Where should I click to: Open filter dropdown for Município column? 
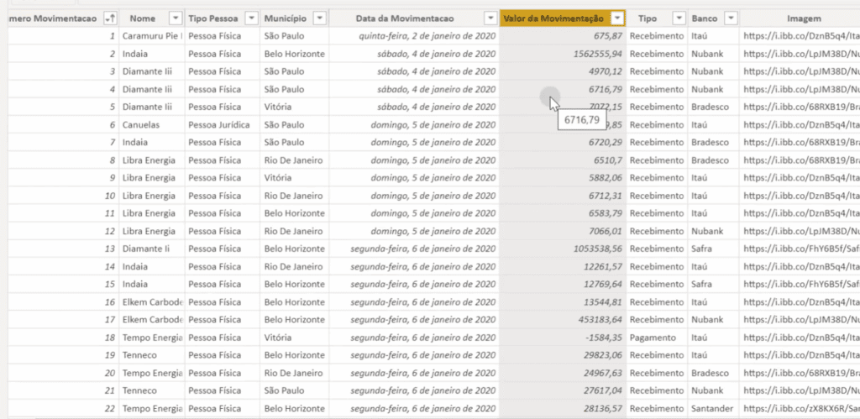coord(320,18)
